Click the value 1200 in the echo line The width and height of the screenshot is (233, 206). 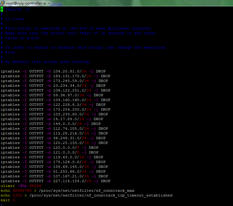tap(17, 195)
